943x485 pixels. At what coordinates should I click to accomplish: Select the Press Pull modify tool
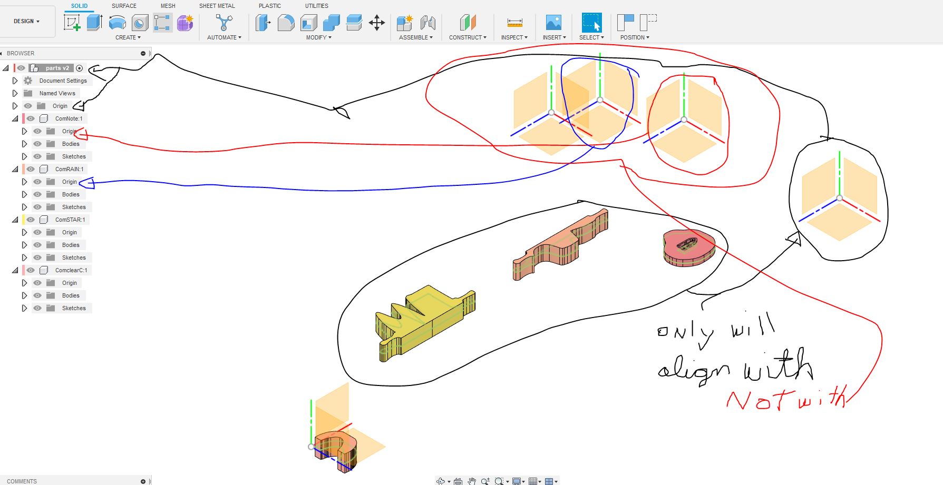[x=262, y=24]
